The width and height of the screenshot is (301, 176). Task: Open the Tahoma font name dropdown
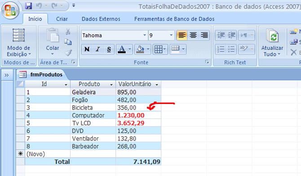tap(145, 35)
